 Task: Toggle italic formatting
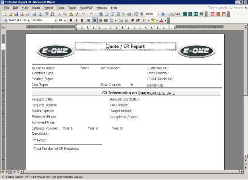tap(76, 20)
